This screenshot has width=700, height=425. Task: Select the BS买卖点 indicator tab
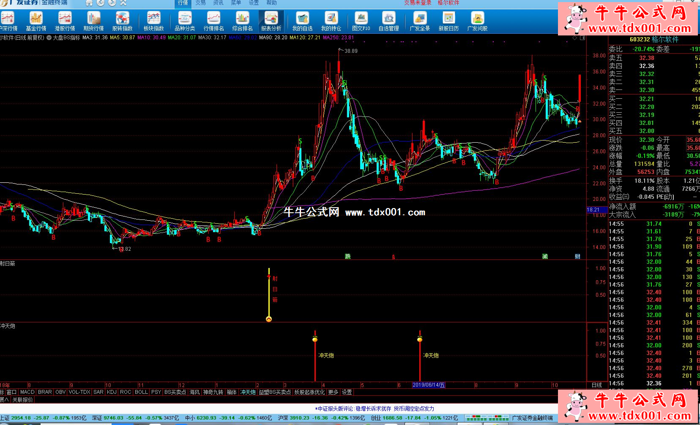click(175, 392)
